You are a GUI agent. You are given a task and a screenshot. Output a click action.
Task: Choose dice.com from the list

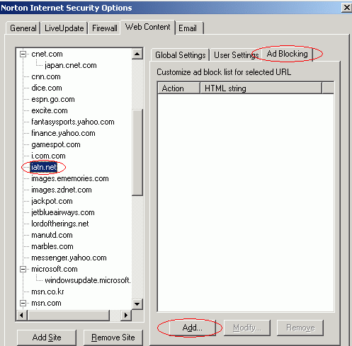pyautogui.click(x=47, y=88)
